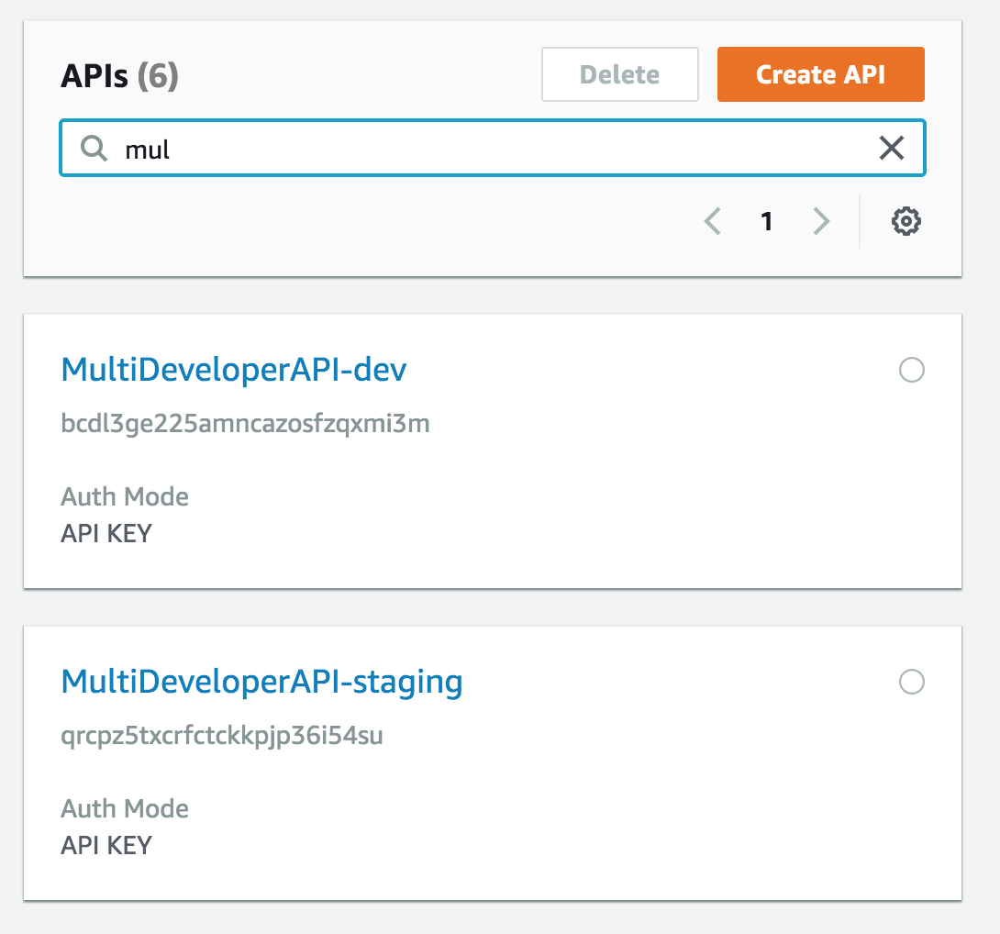1000x934 pixels.
Task: Click the Auth Mode label on the dev card
Action: [x=125, y=497]
